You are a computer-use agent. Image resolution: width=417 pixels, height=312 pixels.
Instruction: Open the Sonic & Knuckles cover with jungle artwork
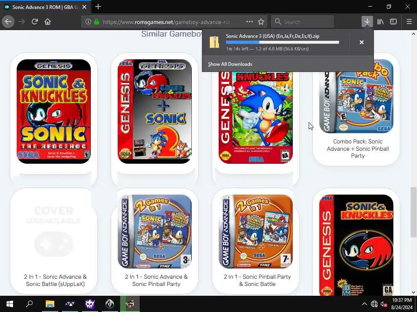click(x=256, y=117)
